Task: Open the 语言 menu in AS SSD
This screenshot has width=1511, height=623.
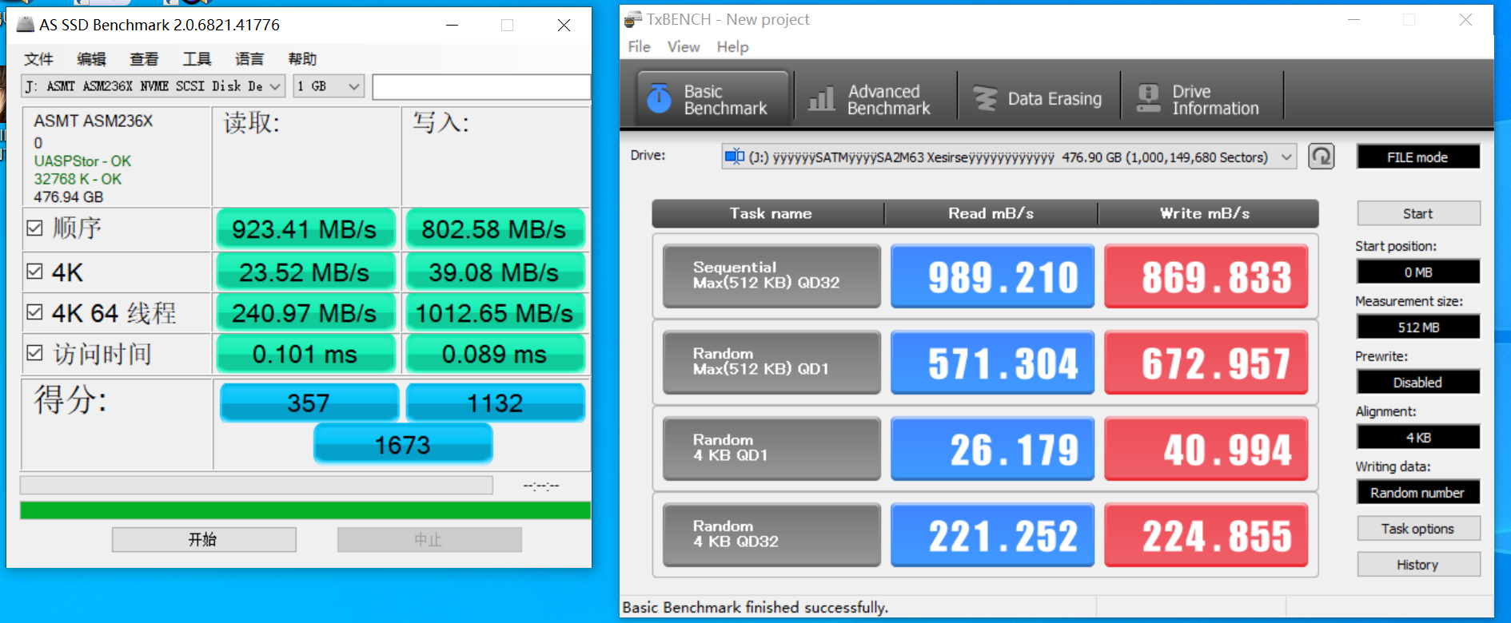Action: point(249,59)
